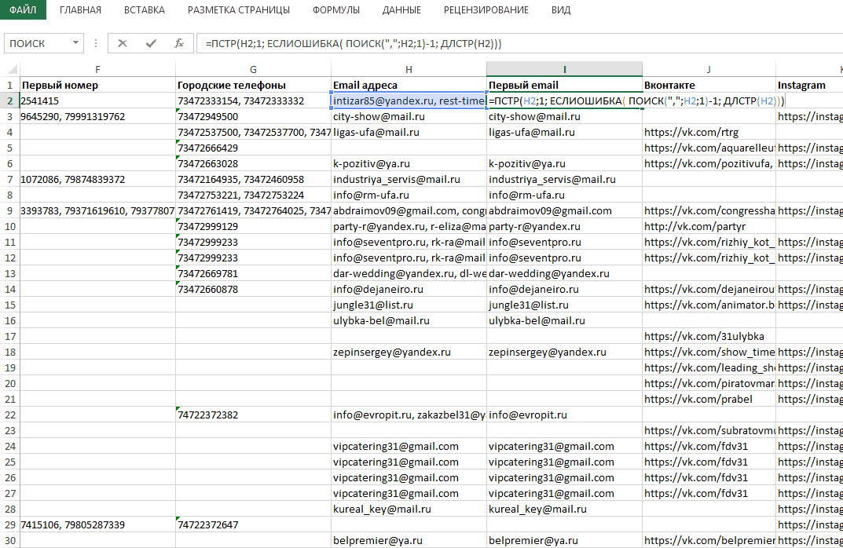The height and width of the screenshot is (548, 843).
Task: Click cell containing 2541415
Action: pyautogui.click(x=97, y=101)
